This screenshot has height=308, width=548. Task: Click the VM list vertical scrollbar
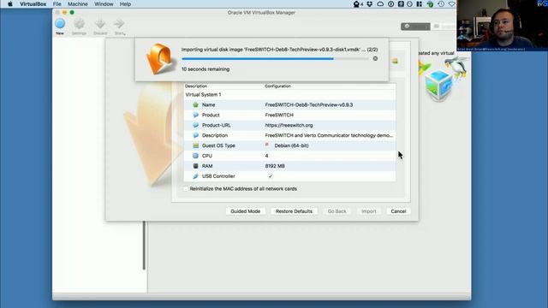[x=144, y=246]
